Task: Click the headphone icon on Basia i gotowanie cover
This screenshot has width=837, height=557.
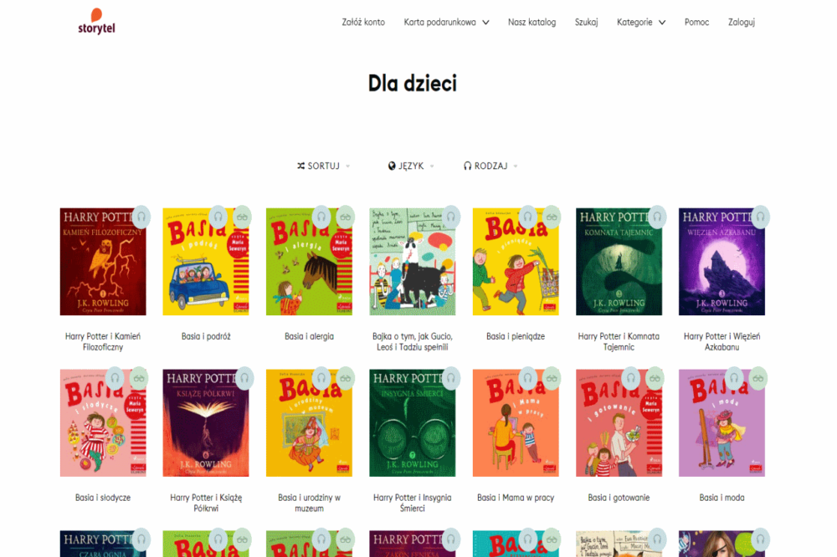Action: coord(631,378)
